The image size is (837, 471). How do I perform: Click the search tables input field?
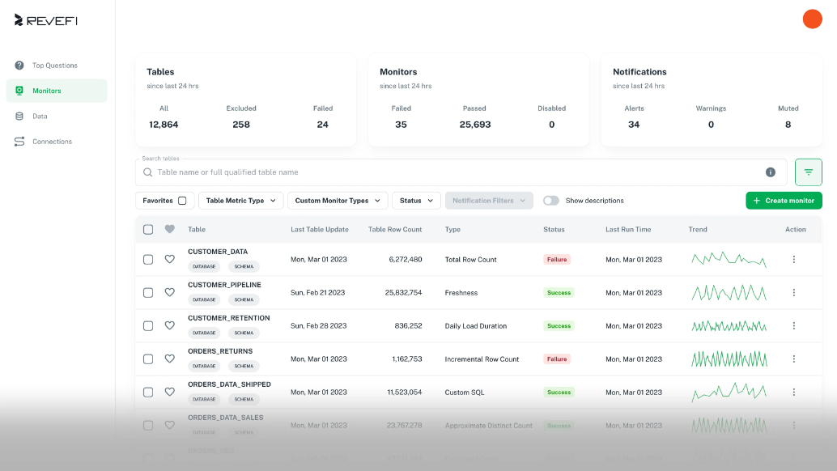453,172
